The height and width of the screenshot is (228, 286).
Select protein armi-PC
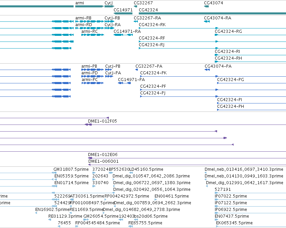(x=92, y=83)
